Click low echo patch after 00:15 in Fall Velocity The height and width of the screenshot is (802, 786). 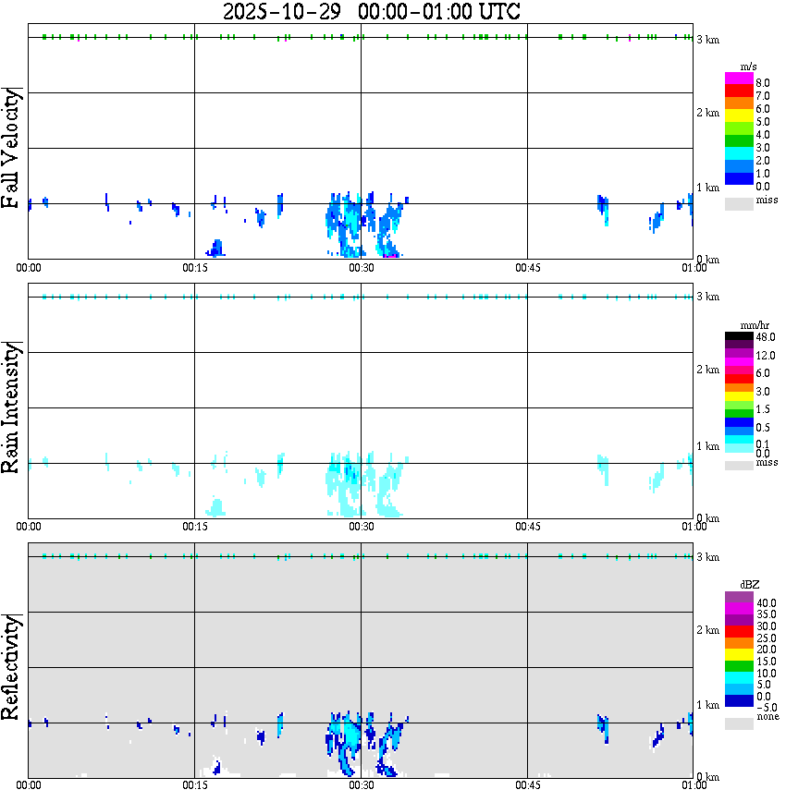[215, 248]
